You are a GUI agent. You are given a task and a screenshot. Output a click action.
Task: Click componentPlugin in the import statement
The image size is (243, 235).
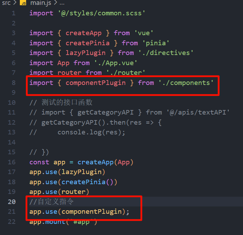pos(95,83)
